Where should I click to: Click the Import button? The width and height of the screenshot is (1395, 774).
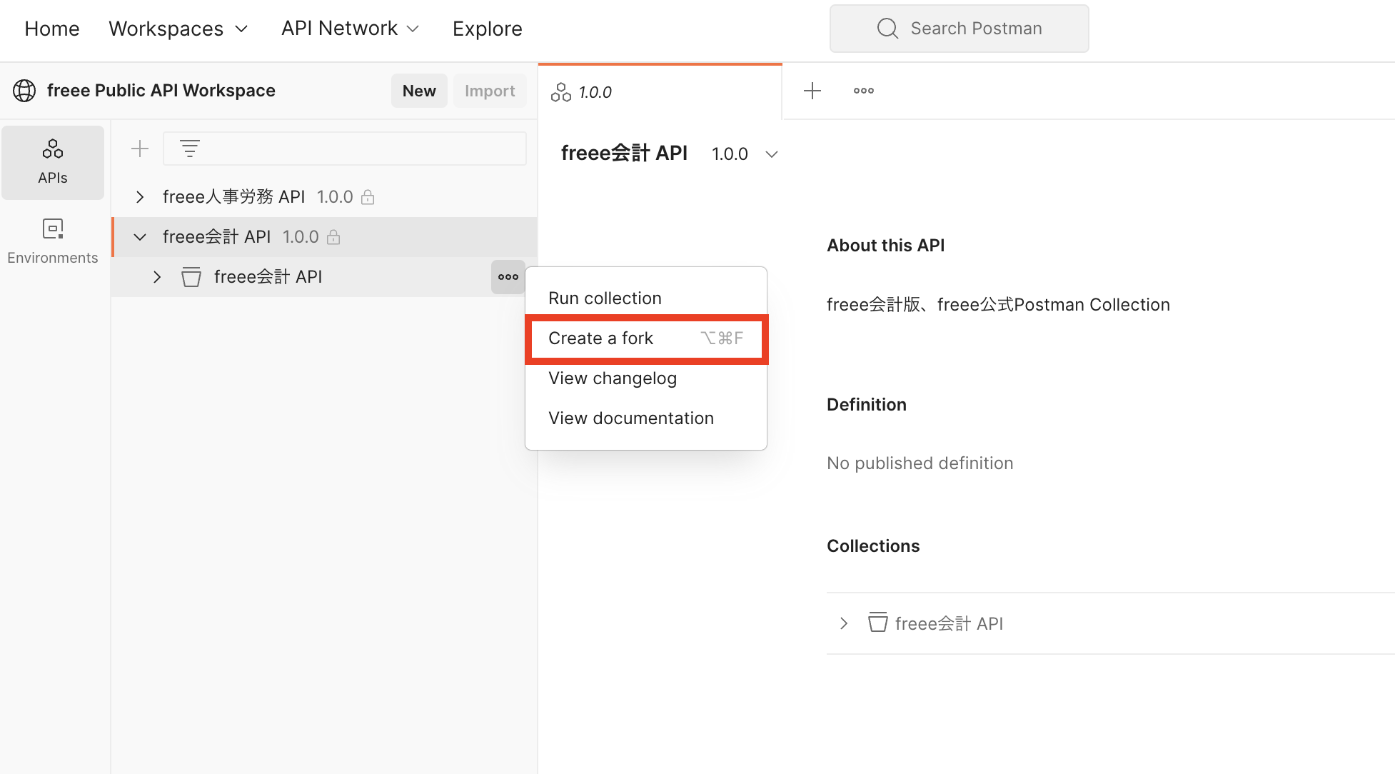(x=490, y=91)
